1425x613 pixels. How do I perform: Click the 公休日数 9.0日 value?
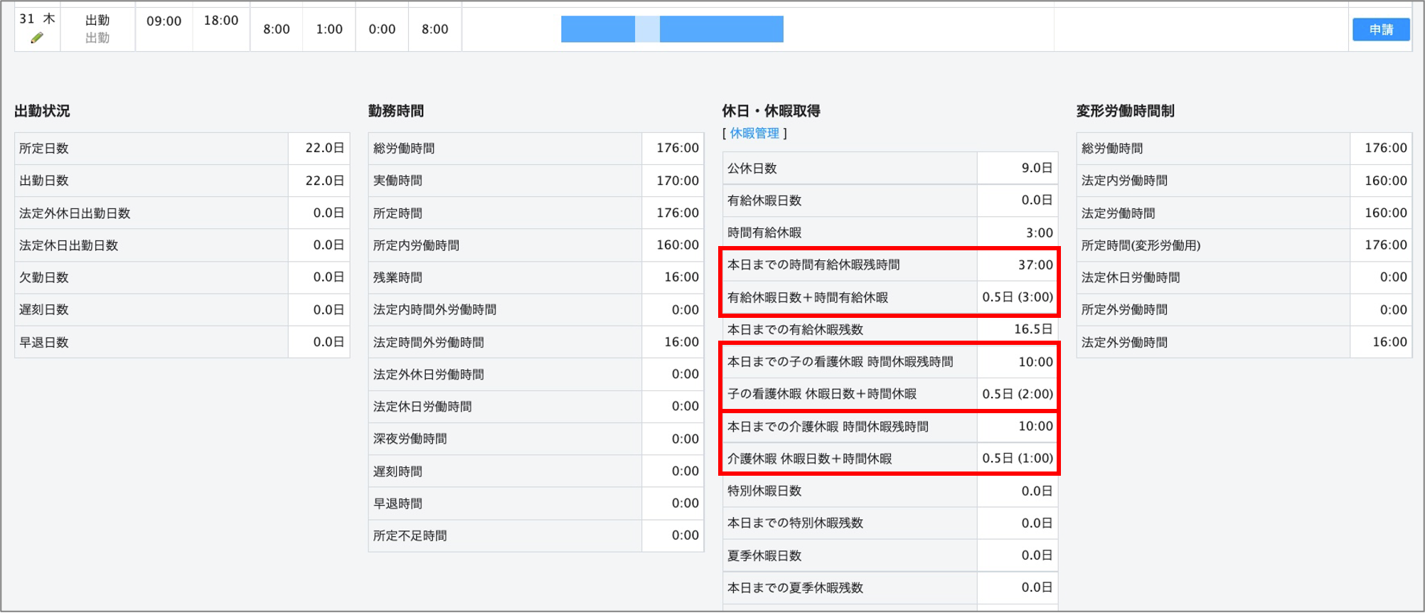1036,168
